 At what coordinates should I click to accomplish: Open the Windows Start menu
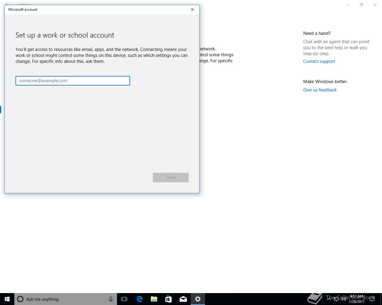7,299
